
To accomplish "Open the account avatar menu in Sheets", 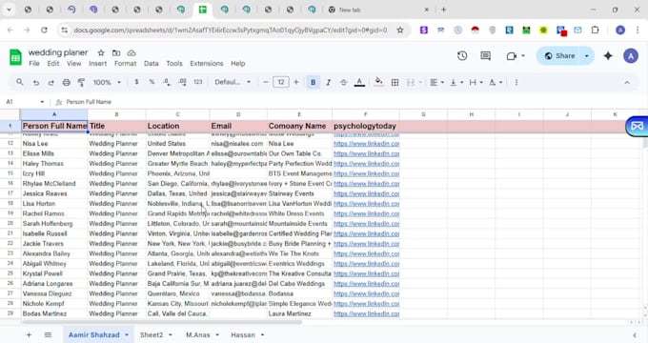I will pyautogui.click(x=631, y=56).
